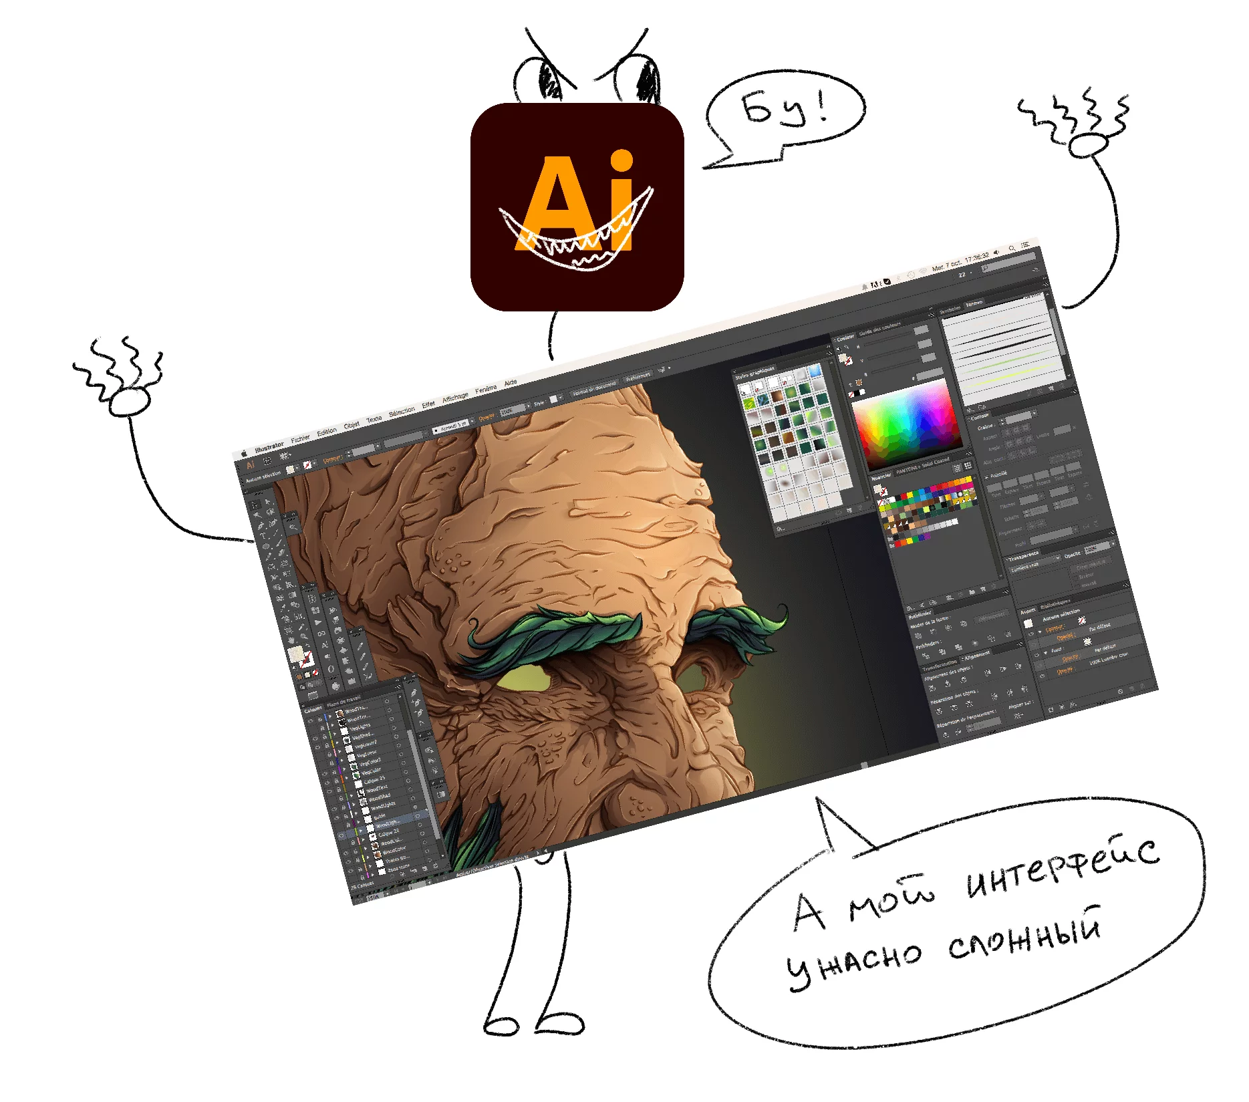
Task: Click Préférences button in control bar
Action: pos(638,378)
